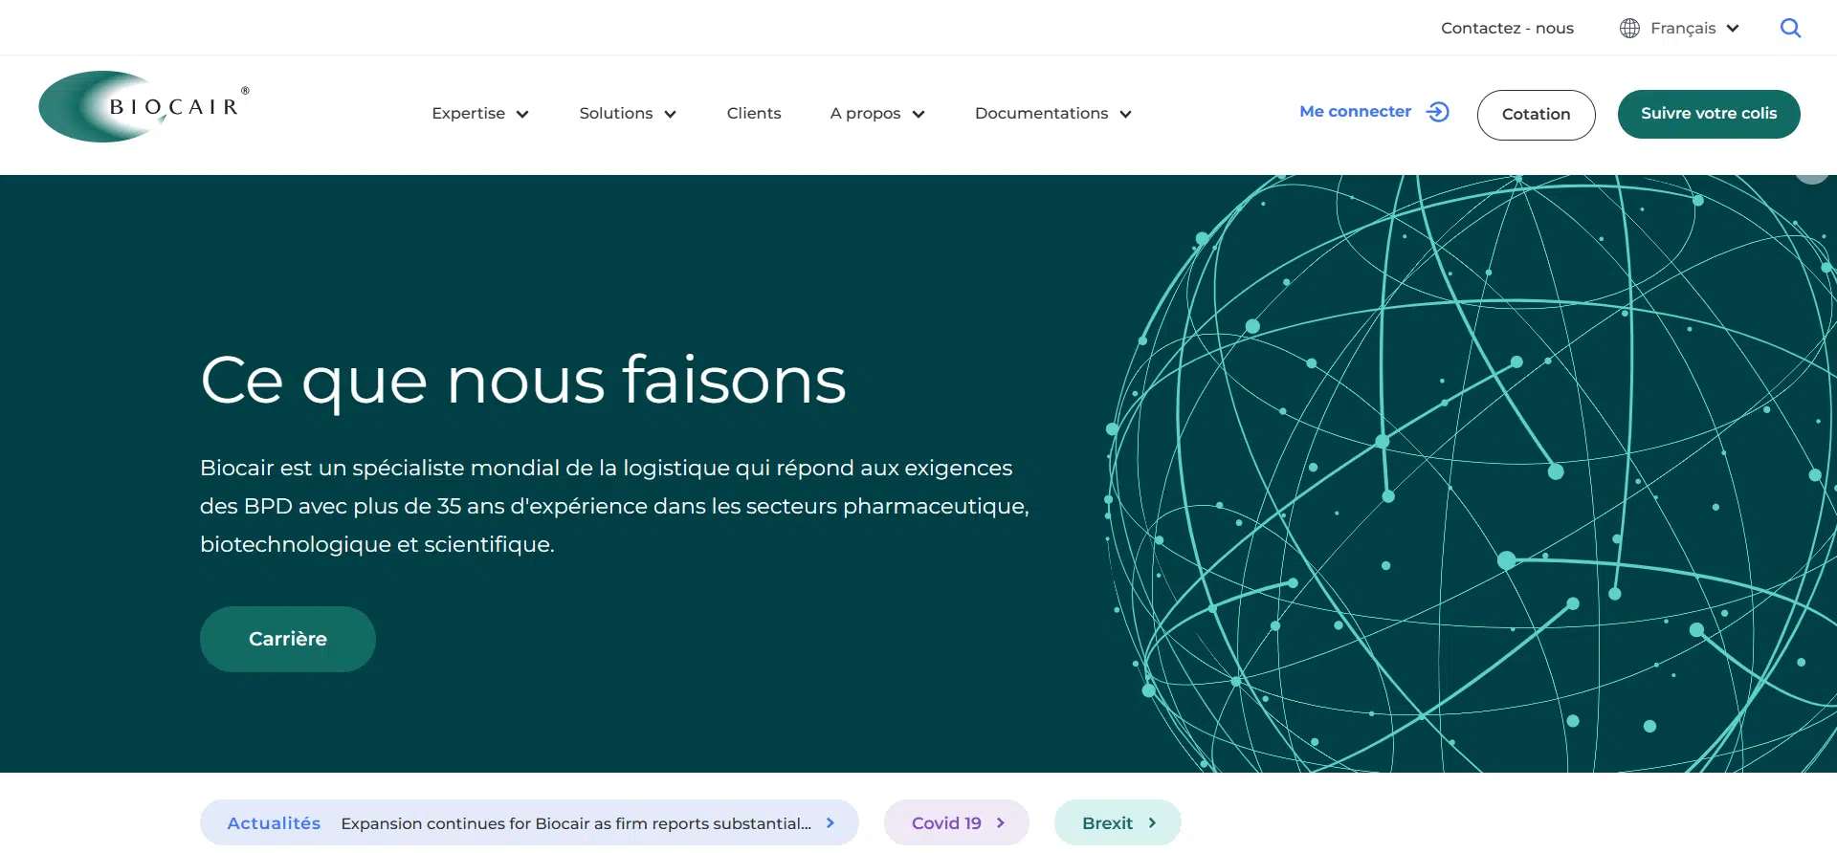Screen dimensions: 1837x853
Task: Open the A propos menu
Action: coord(866,114)
